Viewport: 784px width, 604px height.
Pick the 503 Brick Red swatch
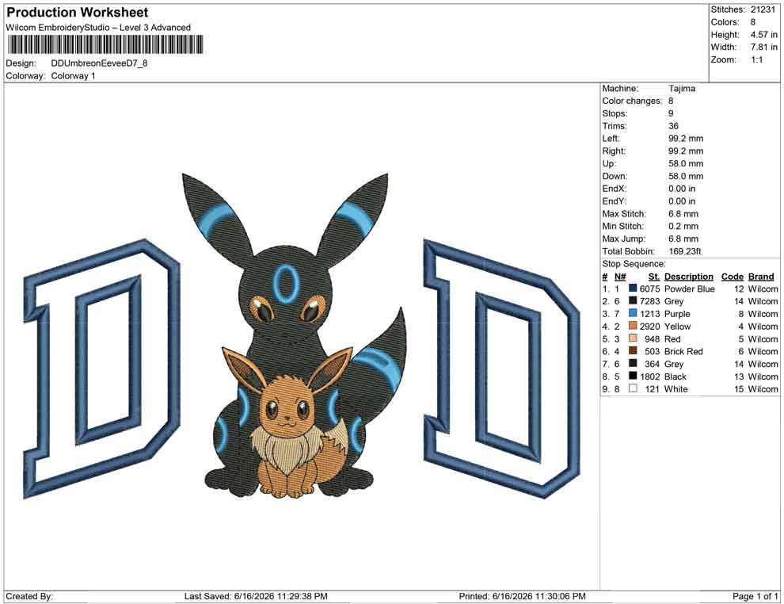pos(633,351)
